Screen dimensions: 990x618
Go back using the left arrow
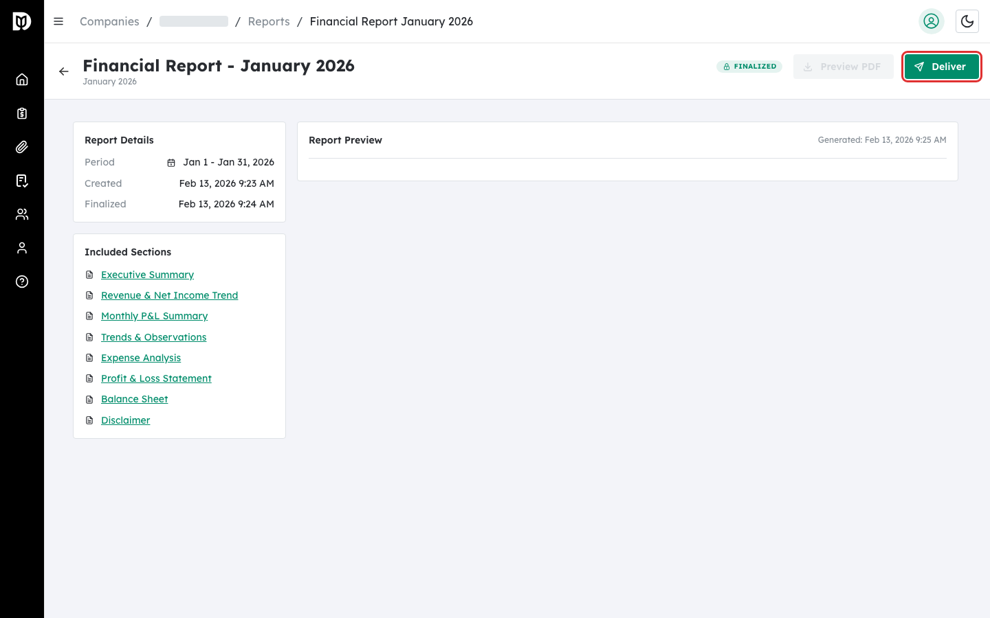click(63, 71)
